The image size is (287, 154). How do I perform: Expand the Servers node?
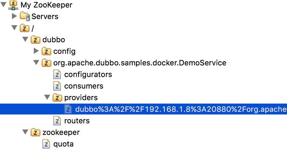pyautogui.click(x=14, y=16)
